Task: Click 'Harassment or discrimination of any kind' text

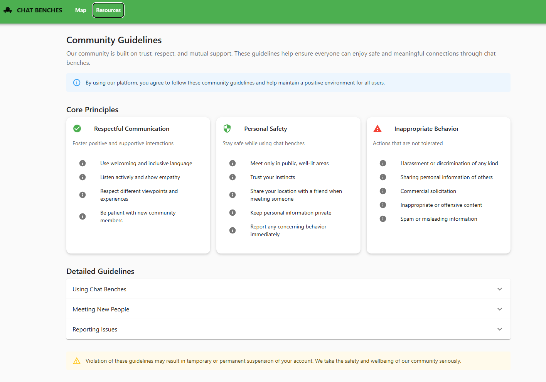Action: 449,163
